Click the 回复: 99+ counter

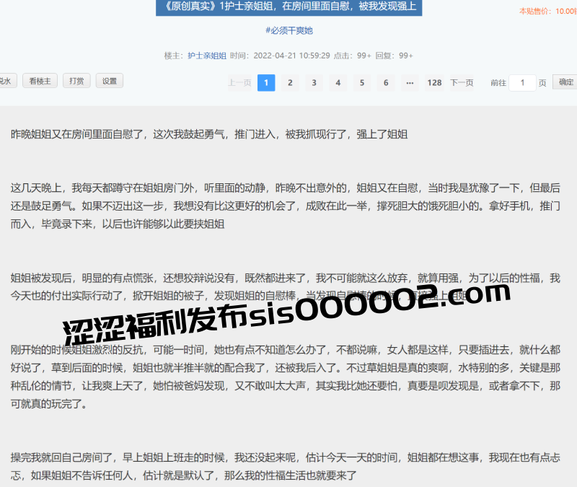394,56
